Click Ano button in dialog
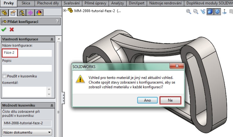This screenshot has width=233, height=137. tap(147, 100)
